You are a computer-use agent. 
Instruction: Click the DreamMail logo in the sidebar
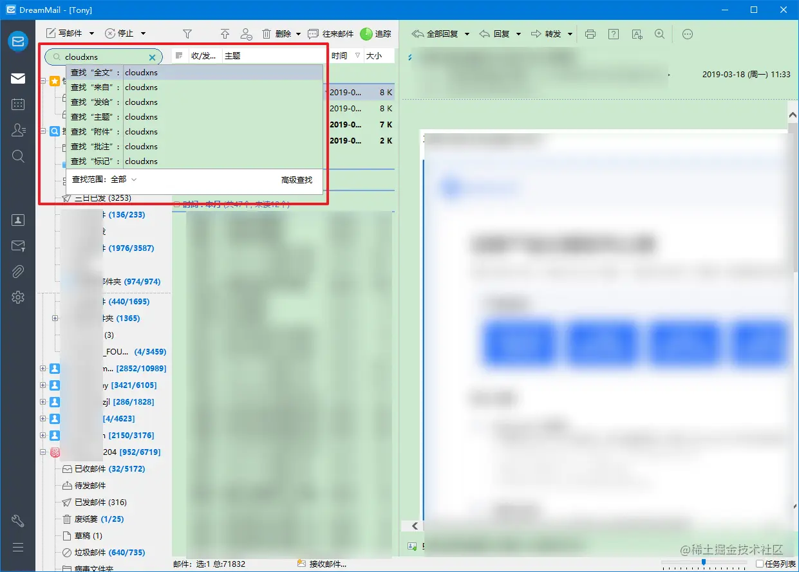18,41
